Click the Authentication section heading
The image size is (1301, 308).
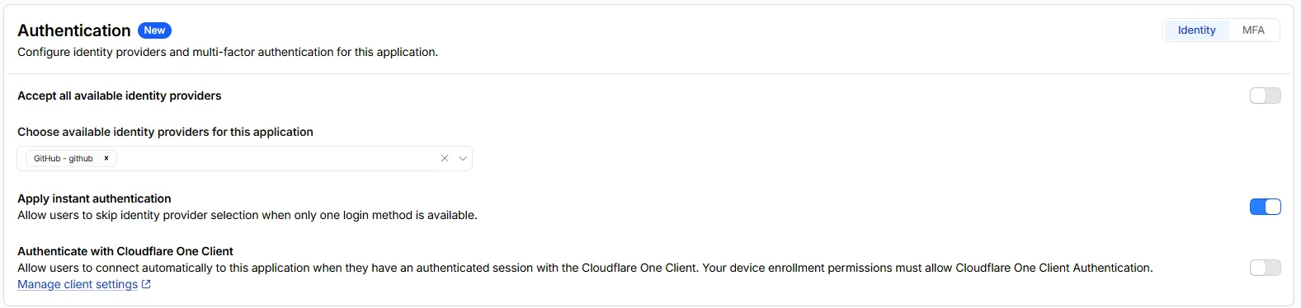point(74,30)
